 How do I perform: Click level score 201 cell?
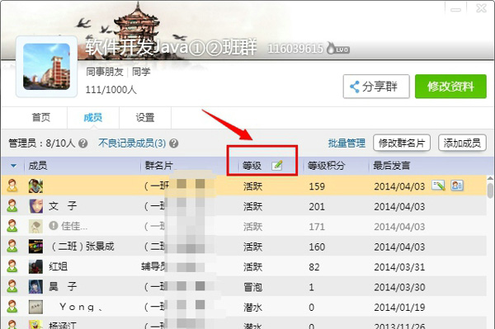click(317, 207)
